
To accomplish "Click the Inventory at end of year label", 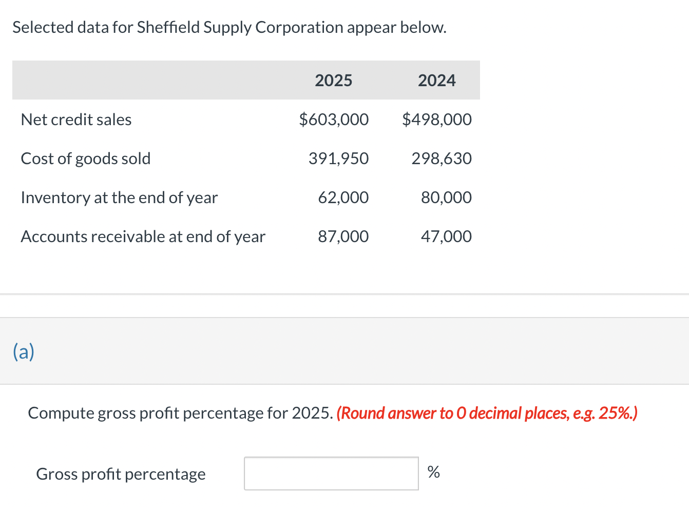I will pos(119,198).
